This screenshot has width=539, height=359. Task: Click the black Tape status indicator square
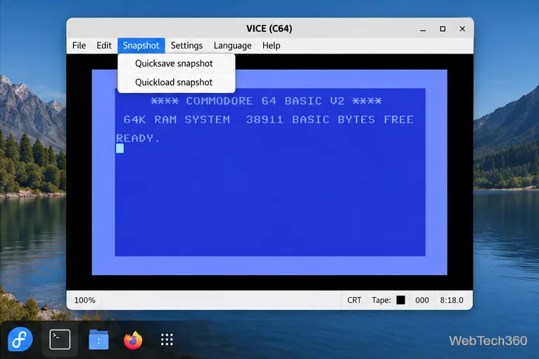click(400, 300)
